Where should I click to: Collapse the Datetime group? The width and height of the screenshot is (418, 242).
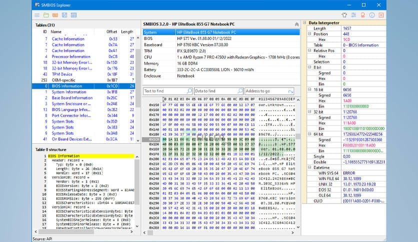(x=309, y=167)
